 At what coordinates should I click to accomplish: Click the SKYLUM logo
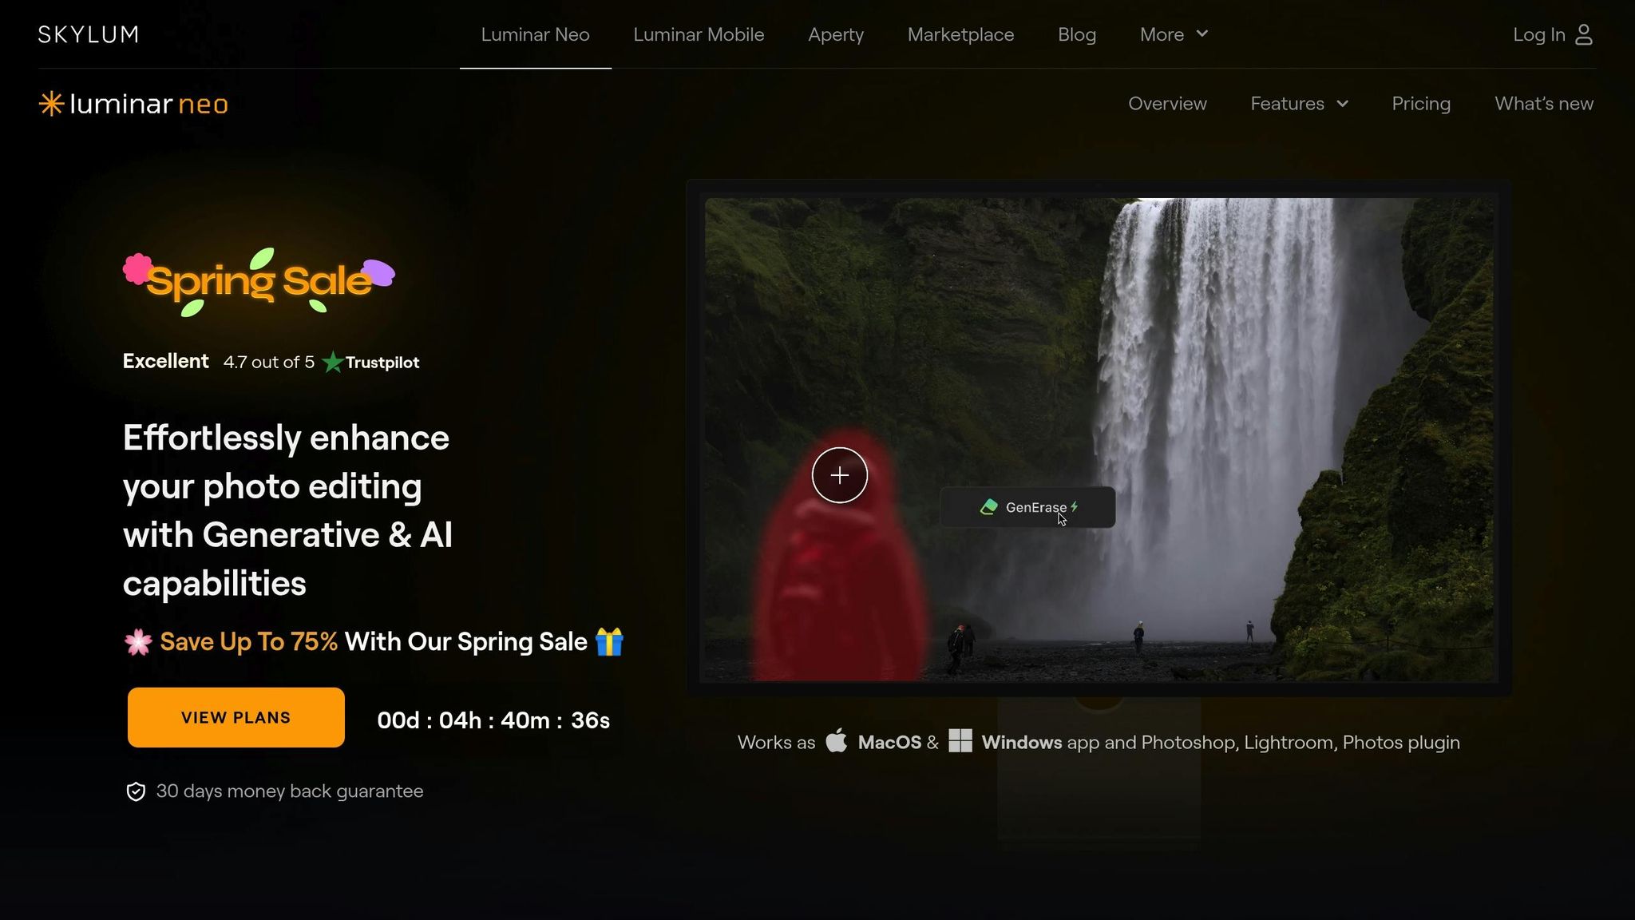[89, 34]
